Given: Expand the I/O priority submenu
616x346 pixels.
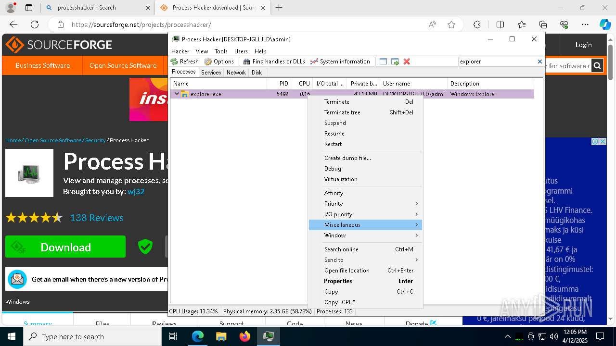Looking at the screenshot, I should [365, 214].
